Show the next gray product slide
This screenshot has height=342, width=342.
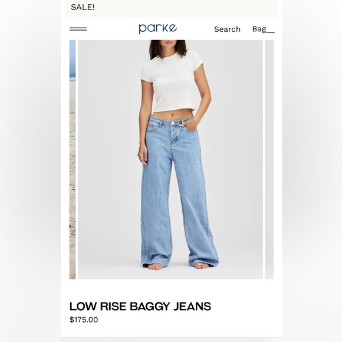[269, 159]
